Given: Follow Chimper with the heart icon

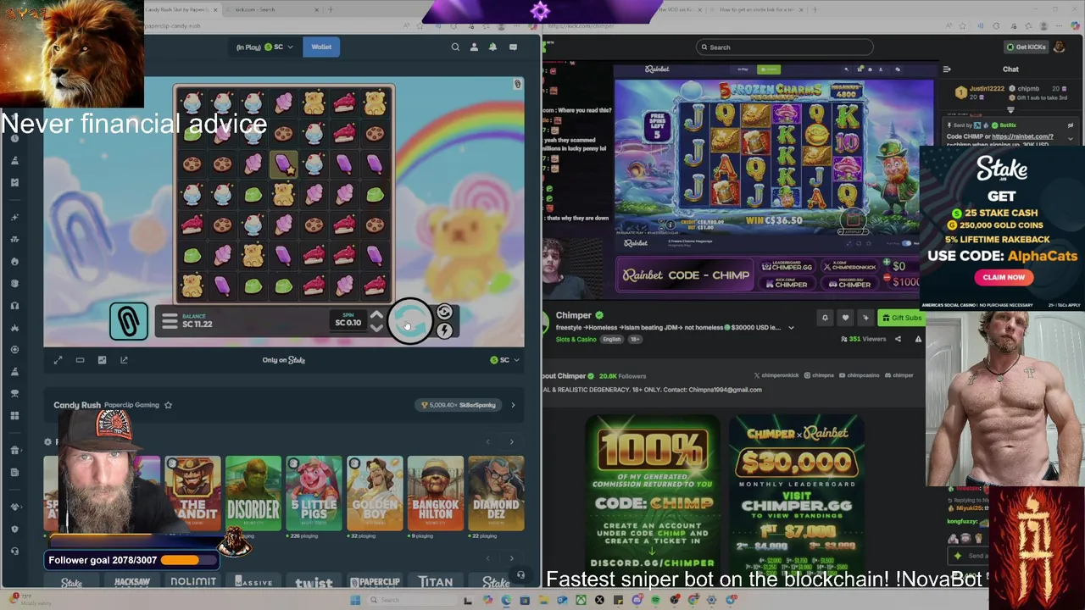Looking at the screenshot, I should pos(845,318).
